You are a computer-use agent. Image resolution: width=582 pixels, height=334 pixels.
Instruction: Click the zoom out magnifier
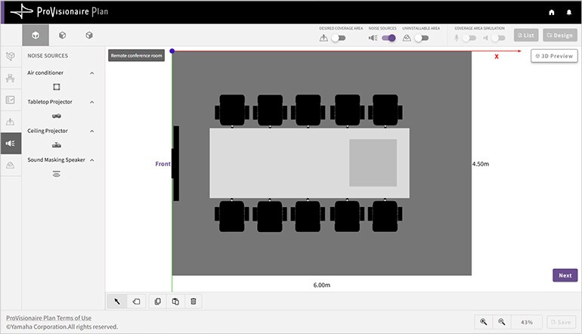501,322
